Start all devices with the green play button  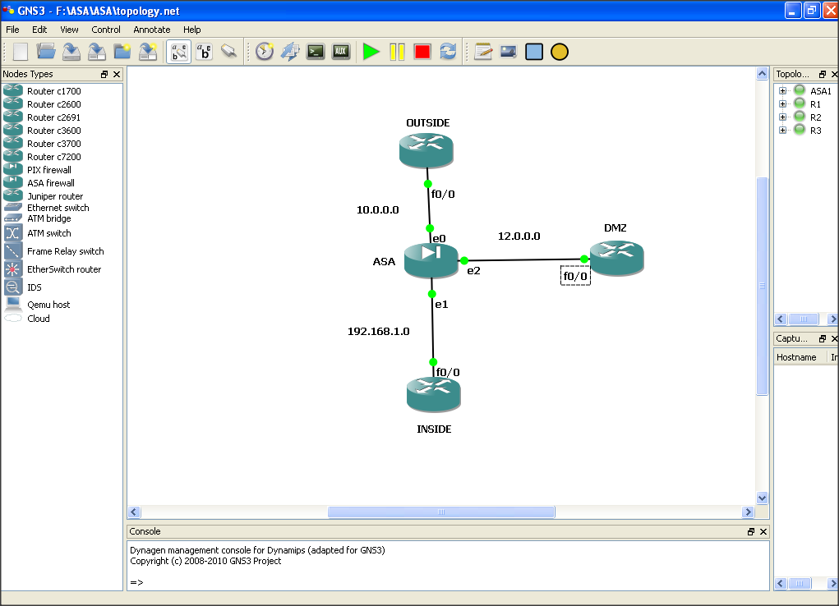point(371,51)
